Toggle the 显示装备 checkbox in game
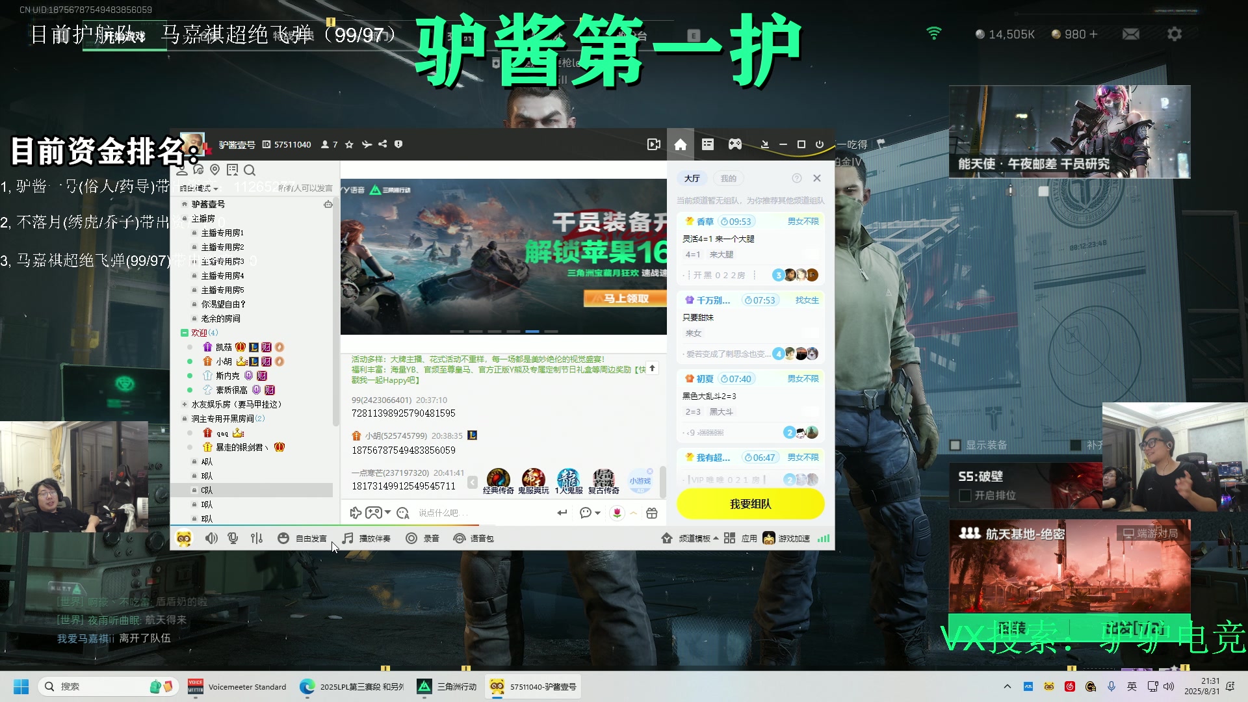Screen dimensions: 1248x702 point(955,445)
